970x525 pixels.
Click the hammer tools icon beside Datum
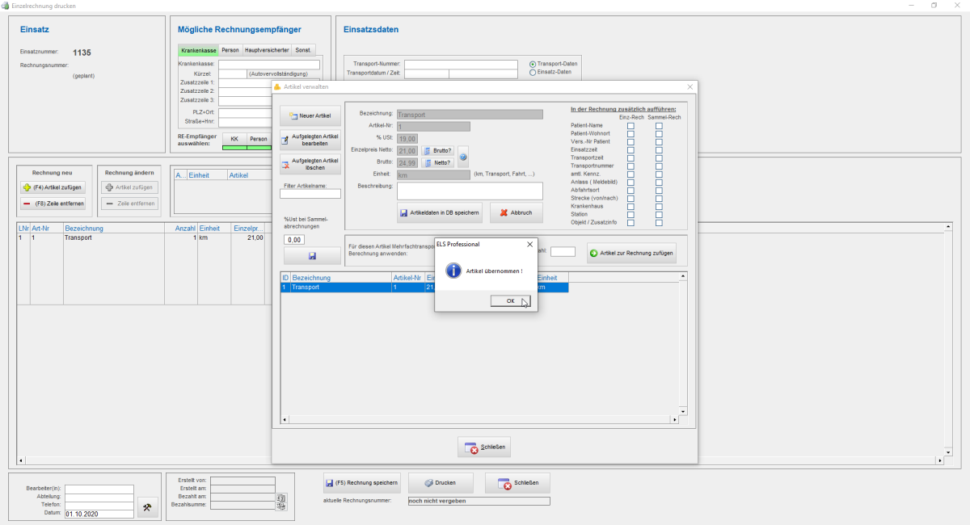[147, 507]
